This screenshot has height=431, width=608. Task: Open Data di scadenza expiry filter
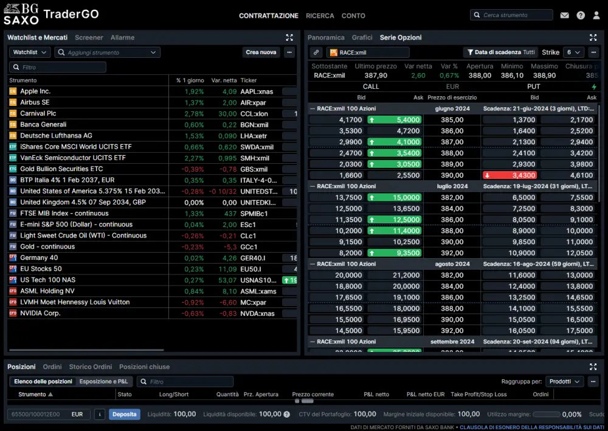[500, 52]
